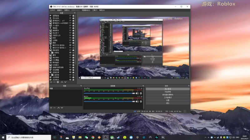250x140 pixels.
Task: Open 设置 settings in Controls
Action: [x=168, y=100]
